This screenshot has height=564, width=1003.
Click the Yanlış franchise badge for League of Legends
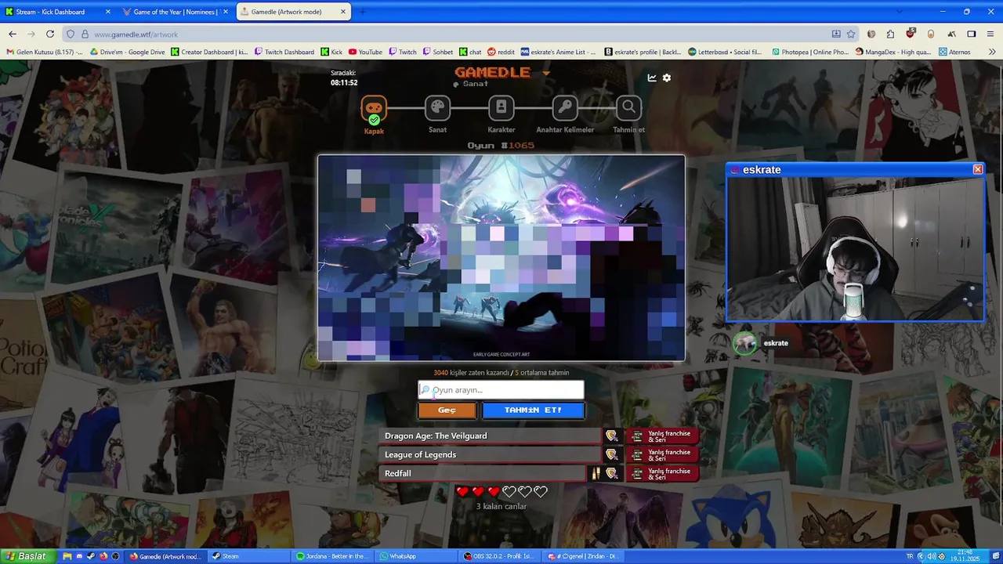pyautogui.click(x=662, y=454)
